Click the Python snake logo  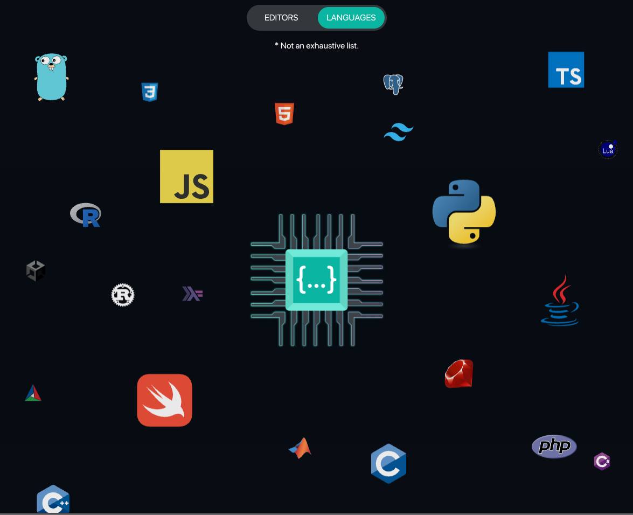464,212
